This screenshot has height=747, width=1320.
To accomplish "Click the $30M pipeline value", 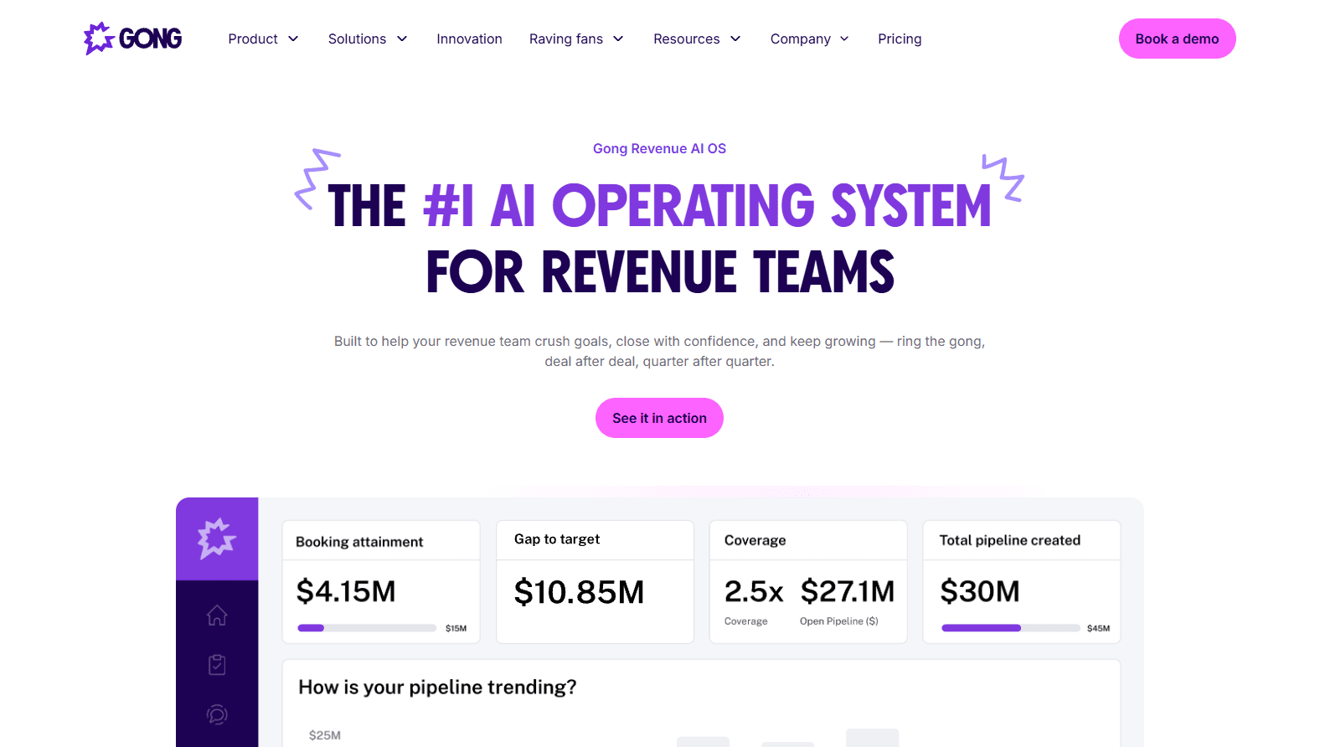I will (x=980, y=591).
